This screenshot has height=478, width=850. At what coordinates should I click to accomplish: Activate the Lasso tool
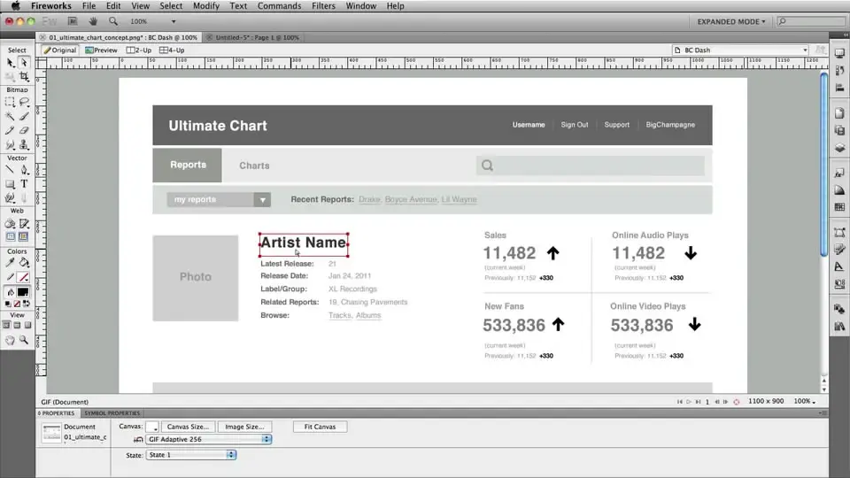[24, 103]
